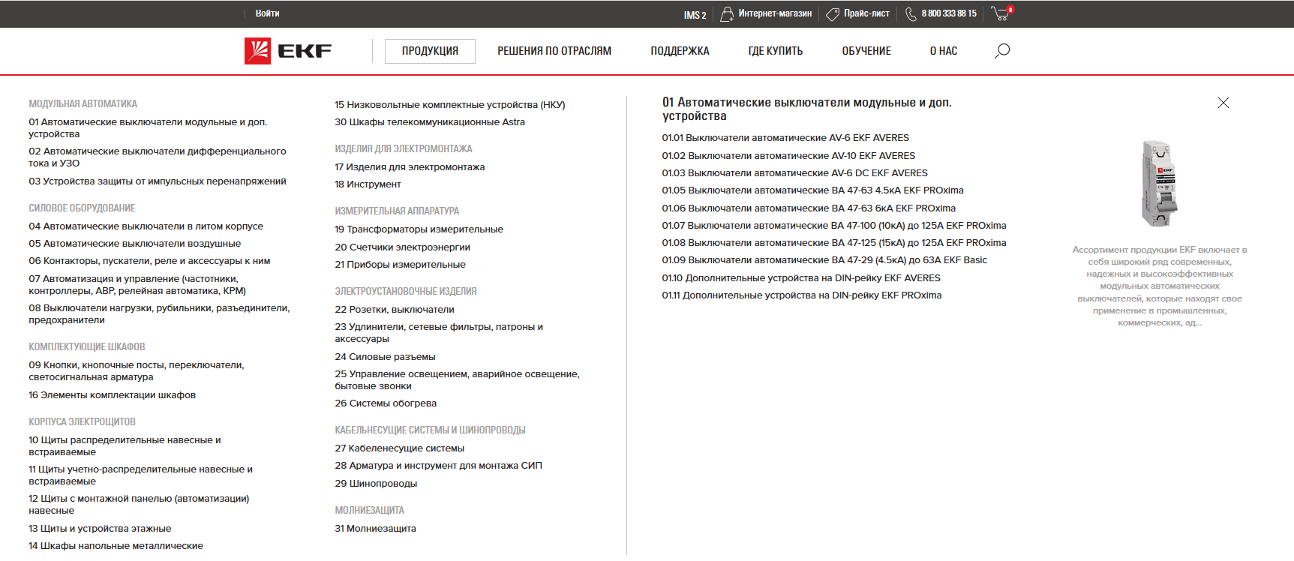The image size is (1294, 561).
Task: Select 02 Автоматические выключатели дифференциального тока
Action: click(x=158, y=157)
